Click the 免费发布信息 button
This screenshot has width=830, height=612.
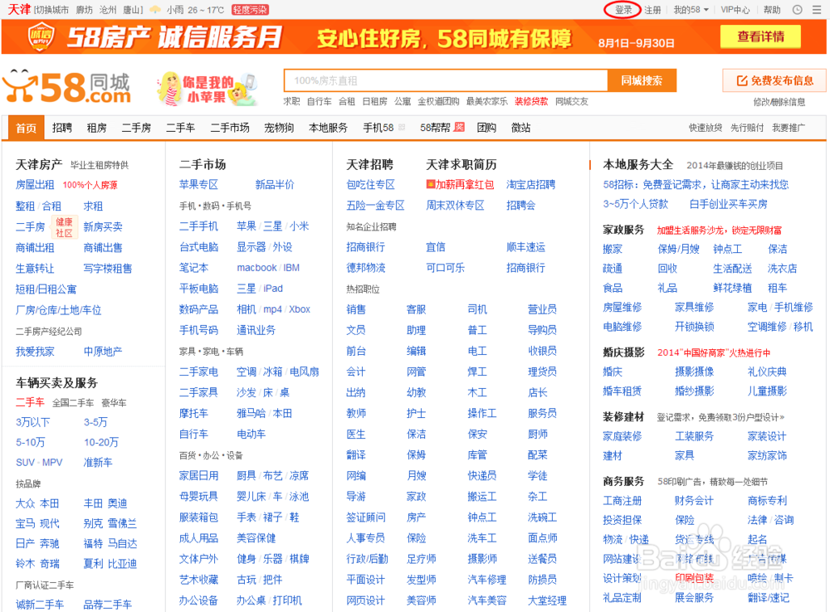point(774,80)
